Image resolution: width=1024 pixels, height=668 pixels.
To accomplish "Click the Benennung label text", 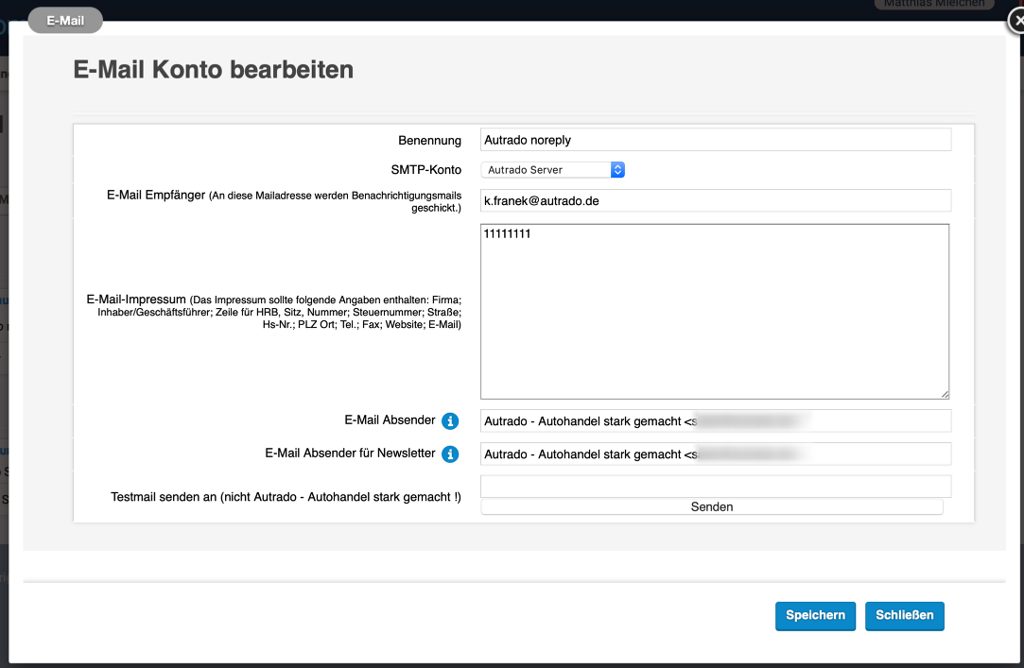I will 429,141.
